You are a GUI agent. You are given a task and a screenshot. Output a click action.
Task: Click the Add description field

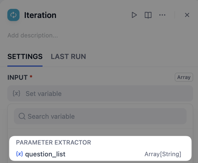(x=33, y=35)
